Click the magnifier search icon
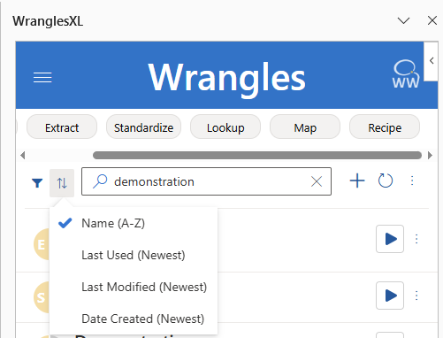The image size is (443, 338). coord(100,181)
